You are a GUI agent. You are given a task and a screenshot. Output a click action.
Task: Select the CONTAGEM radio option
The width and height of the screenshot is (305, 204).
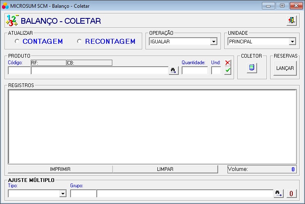pyautogui.click(x=17, y=41)
